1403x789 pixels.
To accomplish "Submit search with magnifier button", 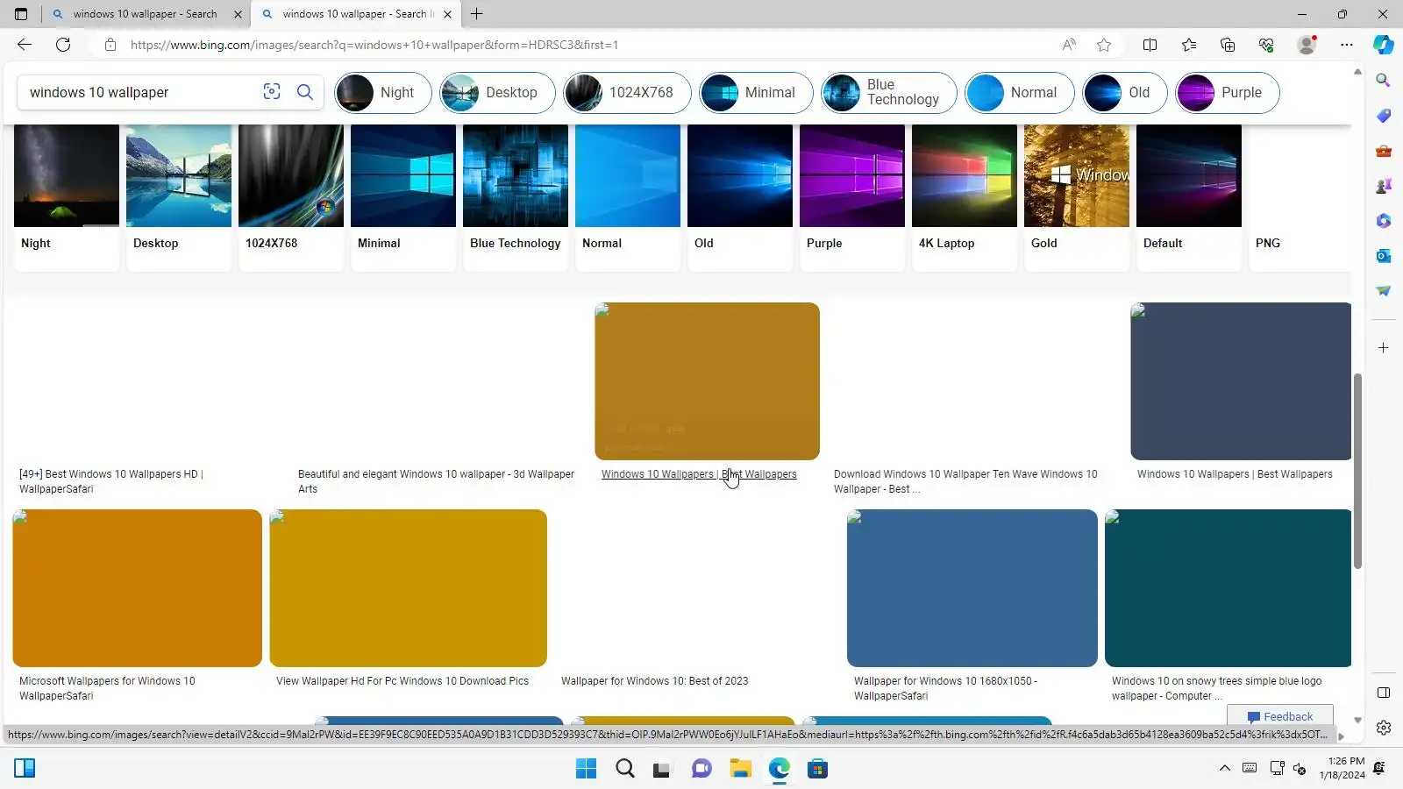I will [x=305, y=92].
